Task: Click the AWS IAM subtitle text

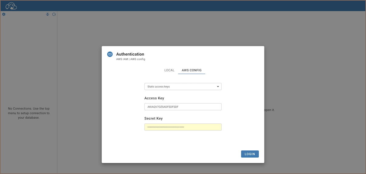Action: 130,59
